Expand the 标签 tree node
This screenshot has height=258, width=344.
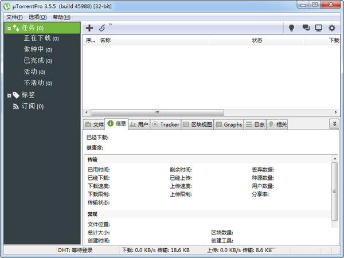click(x=9, y=95)
